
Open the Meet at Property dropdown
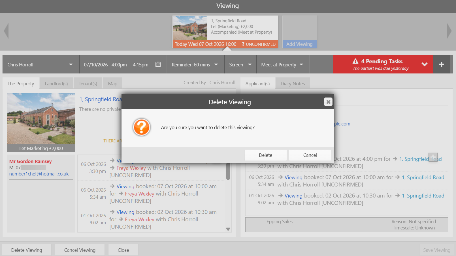(x=283, y=64)
